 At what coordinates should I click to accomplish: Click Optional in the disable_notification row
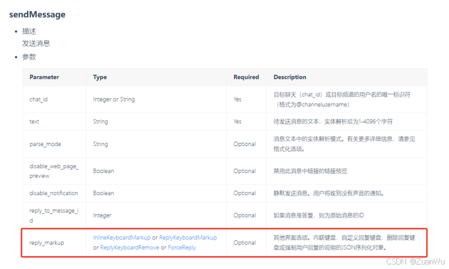[x=244, y=193]
